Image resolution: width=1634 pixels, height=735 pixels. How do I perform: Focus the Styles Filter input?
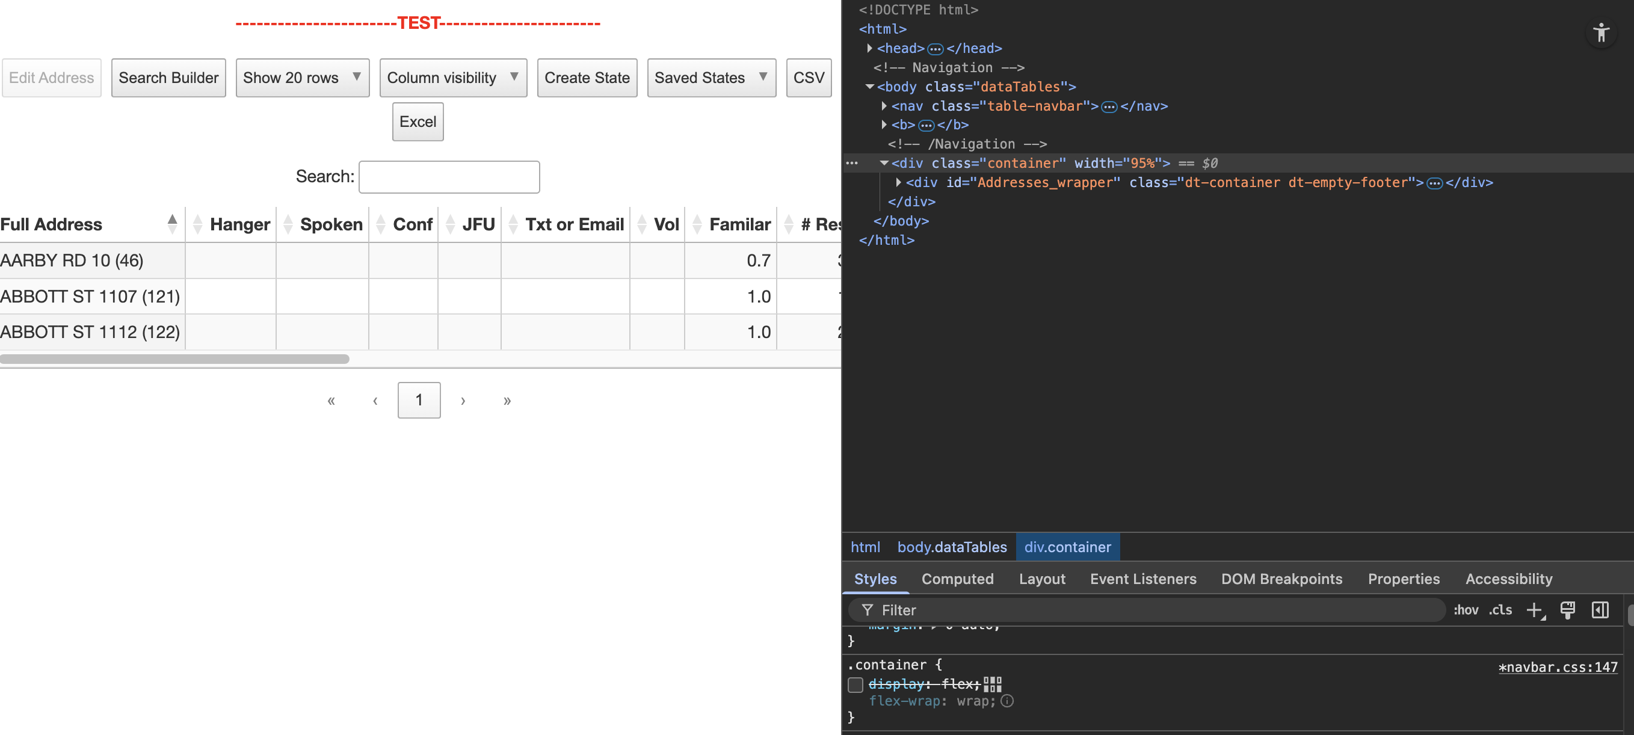(x=1148, y=610)
